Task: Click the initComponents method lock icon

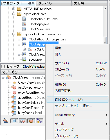Action: pyautogui.click(x=14, y=87)
